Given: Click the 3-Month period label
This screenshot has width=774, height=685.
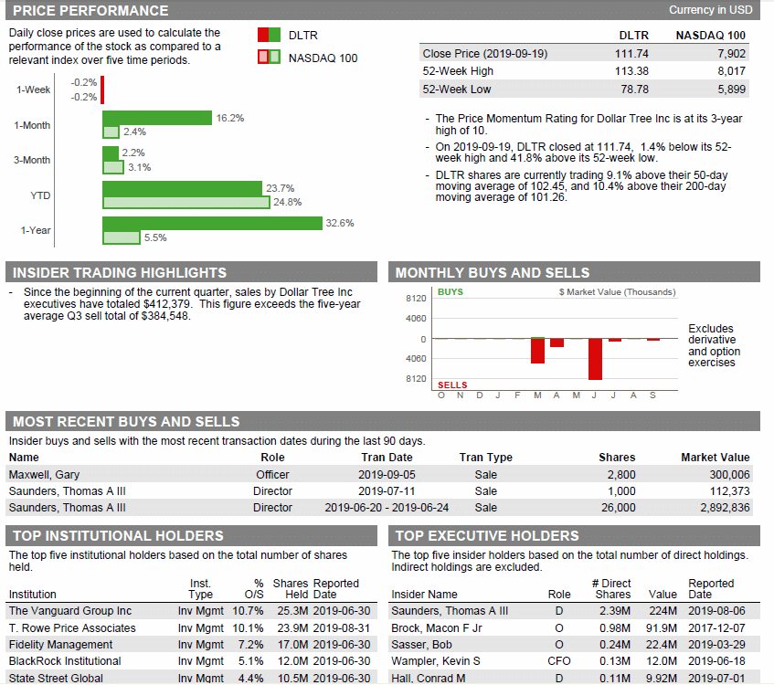Looking at the screenshot, I should tap(32, 161).
